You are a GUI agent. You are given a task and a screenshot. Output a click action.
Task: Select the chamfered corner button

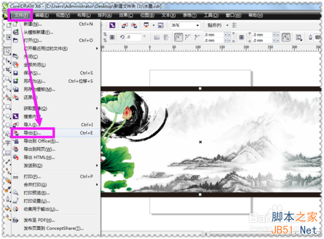(x=197, y=38)
